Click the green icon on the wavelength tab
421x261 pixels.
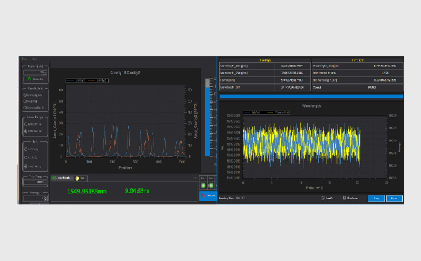[x=54, y=178]
